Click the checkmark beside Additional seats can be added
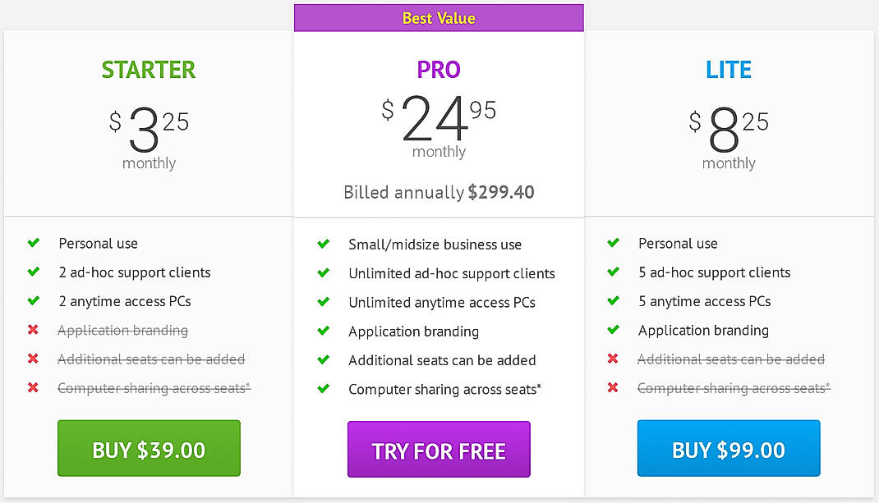Image resolution: width=879 pixels, height=503 pixels. [323, 359]
